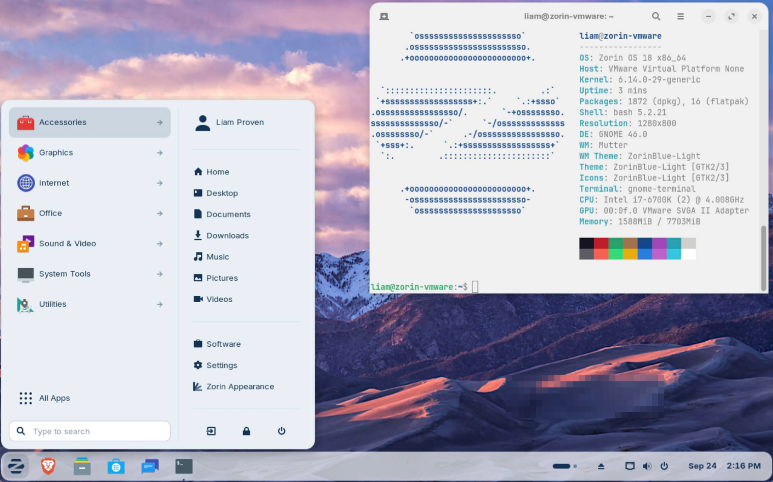Open the terminal hamburger menu
This screenshot has width=773, height=482.
(680, 16)
